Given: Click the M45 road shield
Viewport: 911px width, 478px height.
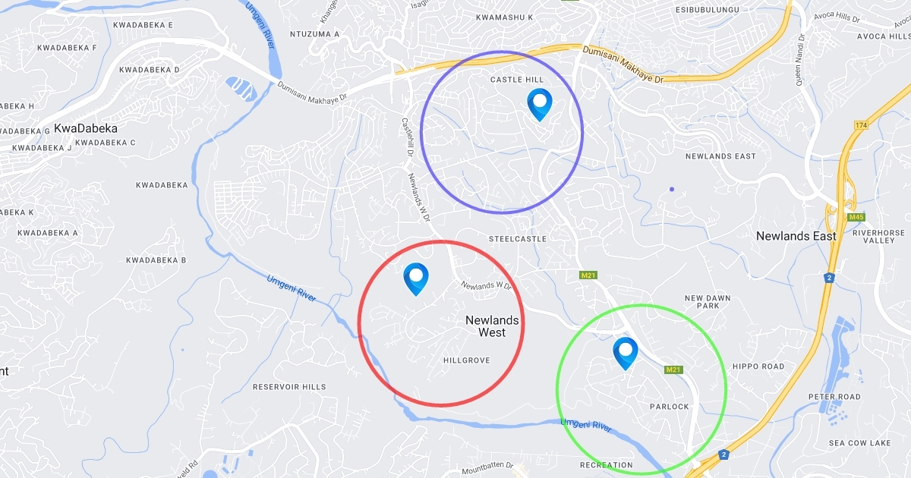Looking at the screenshot, I should tap(856, 217).
